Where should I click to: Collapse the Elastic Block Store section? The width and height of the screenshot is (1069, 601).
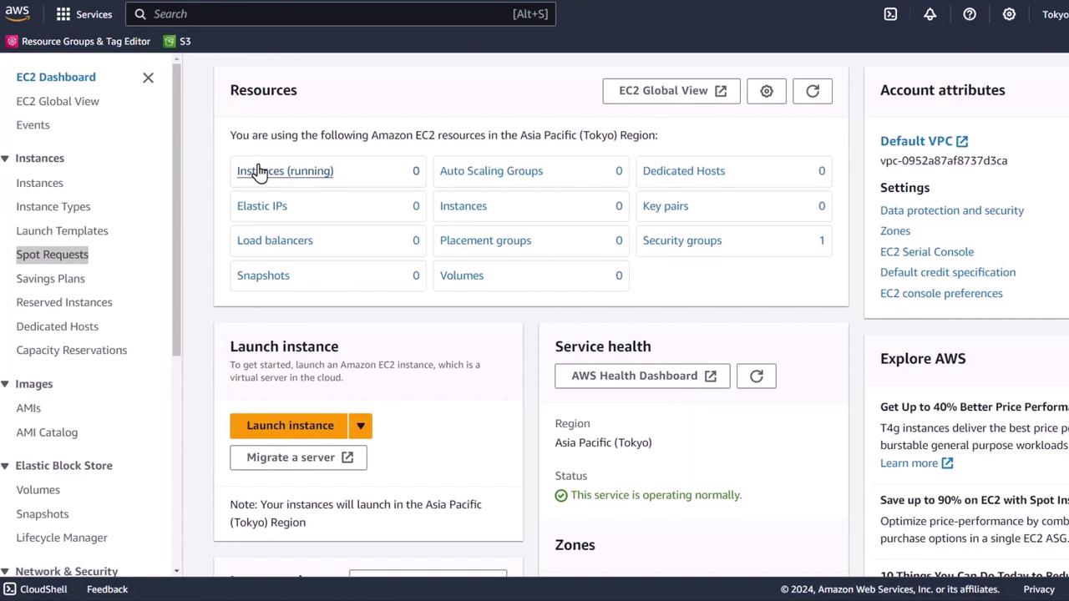click(5, 466)
